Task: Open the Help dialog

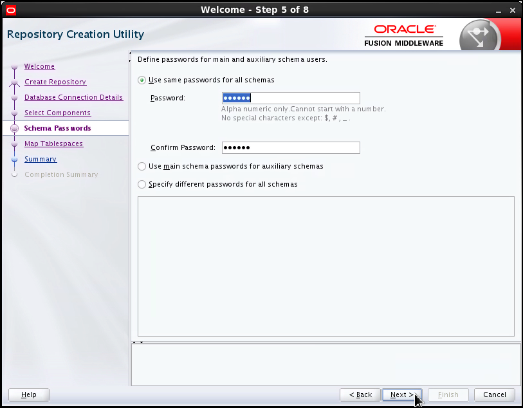Action: tap(28, 394)
